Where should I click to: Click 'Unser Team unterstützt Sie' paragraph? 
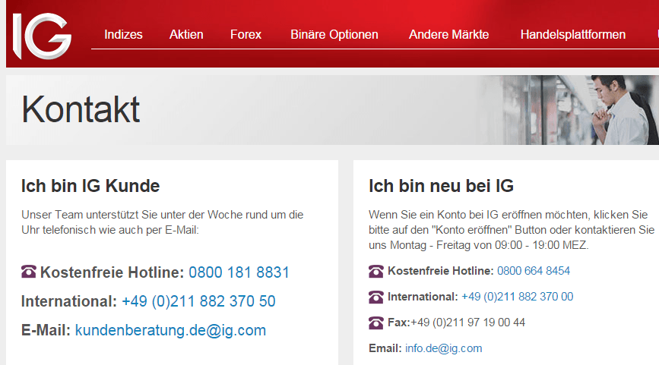point(162,222)
